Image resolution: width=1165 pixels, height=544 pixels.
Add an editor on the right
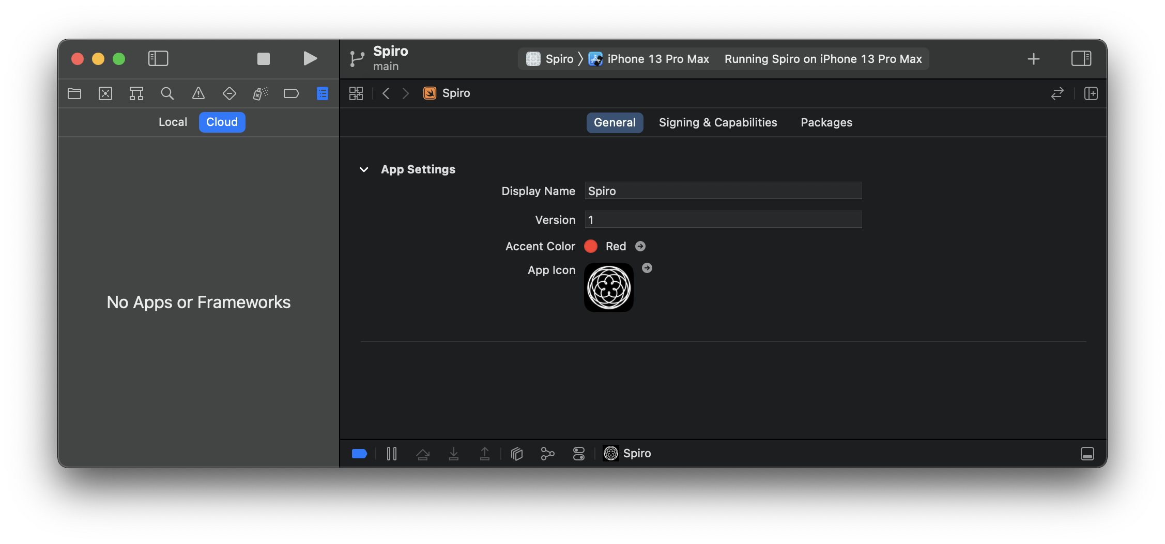point(1091,93)
